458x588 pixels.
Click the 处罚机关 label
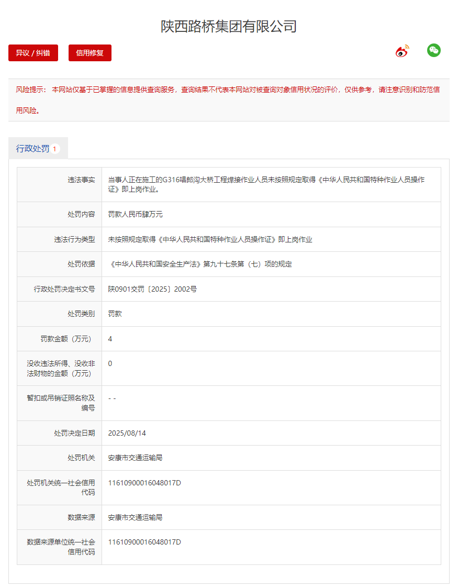(81, 458)
